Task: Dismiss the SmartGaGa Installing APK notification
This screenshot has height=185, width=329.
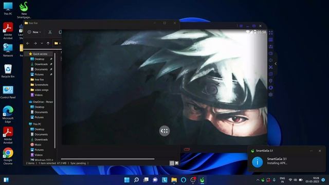Action: click(x=320, y=151)
